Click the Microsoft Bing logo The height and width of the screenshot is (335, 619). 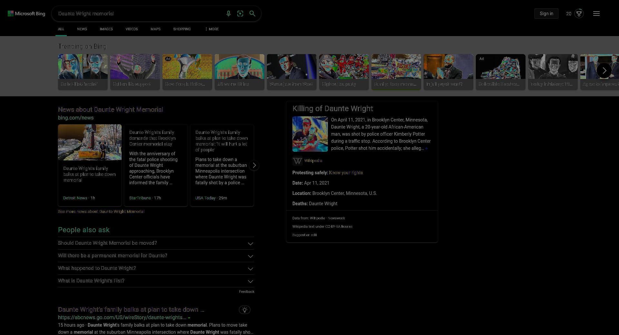(x=26, y=14)
